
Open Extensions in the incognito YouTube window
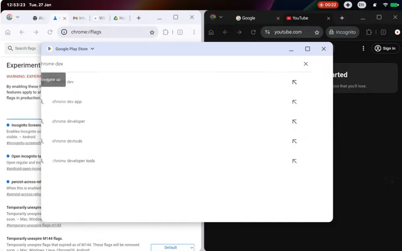[369, 32]
